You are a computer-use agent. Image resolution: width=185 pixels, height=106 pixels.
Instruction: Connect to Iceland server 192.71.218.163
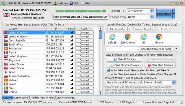tap(84, 92)
